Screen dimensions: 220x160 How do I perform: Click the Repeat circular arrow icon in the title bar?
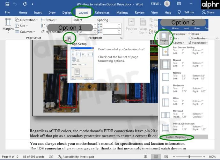pyautogui.click(x=25, y=4)
